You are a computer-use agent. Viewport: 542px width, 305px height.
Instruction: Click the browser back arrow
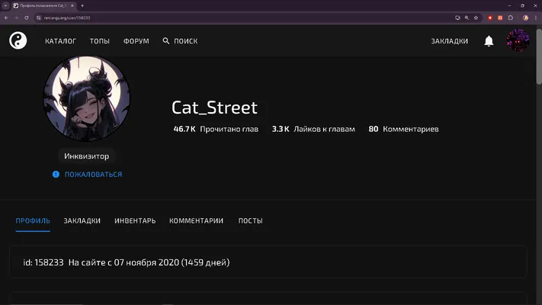click(x=6, y=18)
